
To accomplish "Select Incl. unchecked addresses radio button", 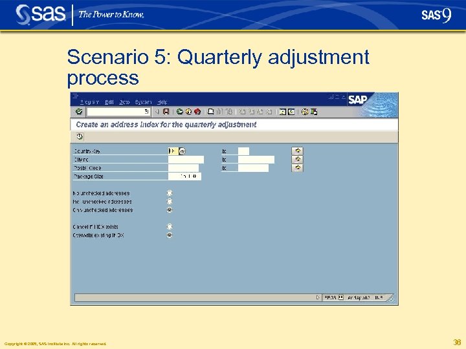I will [x=170, y=202].
